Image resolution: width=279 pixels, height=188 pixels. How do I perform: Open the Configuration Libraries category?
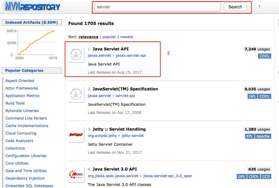coord(26,156)
